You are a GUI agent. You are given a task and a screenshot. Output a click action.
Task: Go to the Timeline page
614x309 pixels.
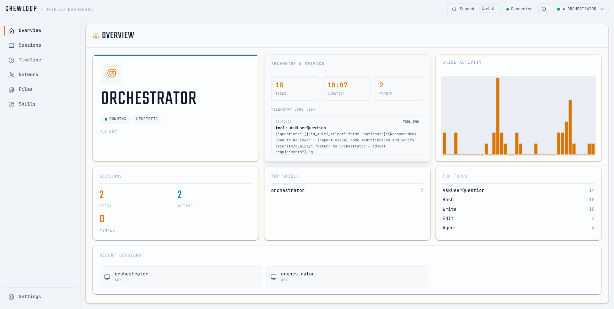pyautogui.click(x=40, y=60)
